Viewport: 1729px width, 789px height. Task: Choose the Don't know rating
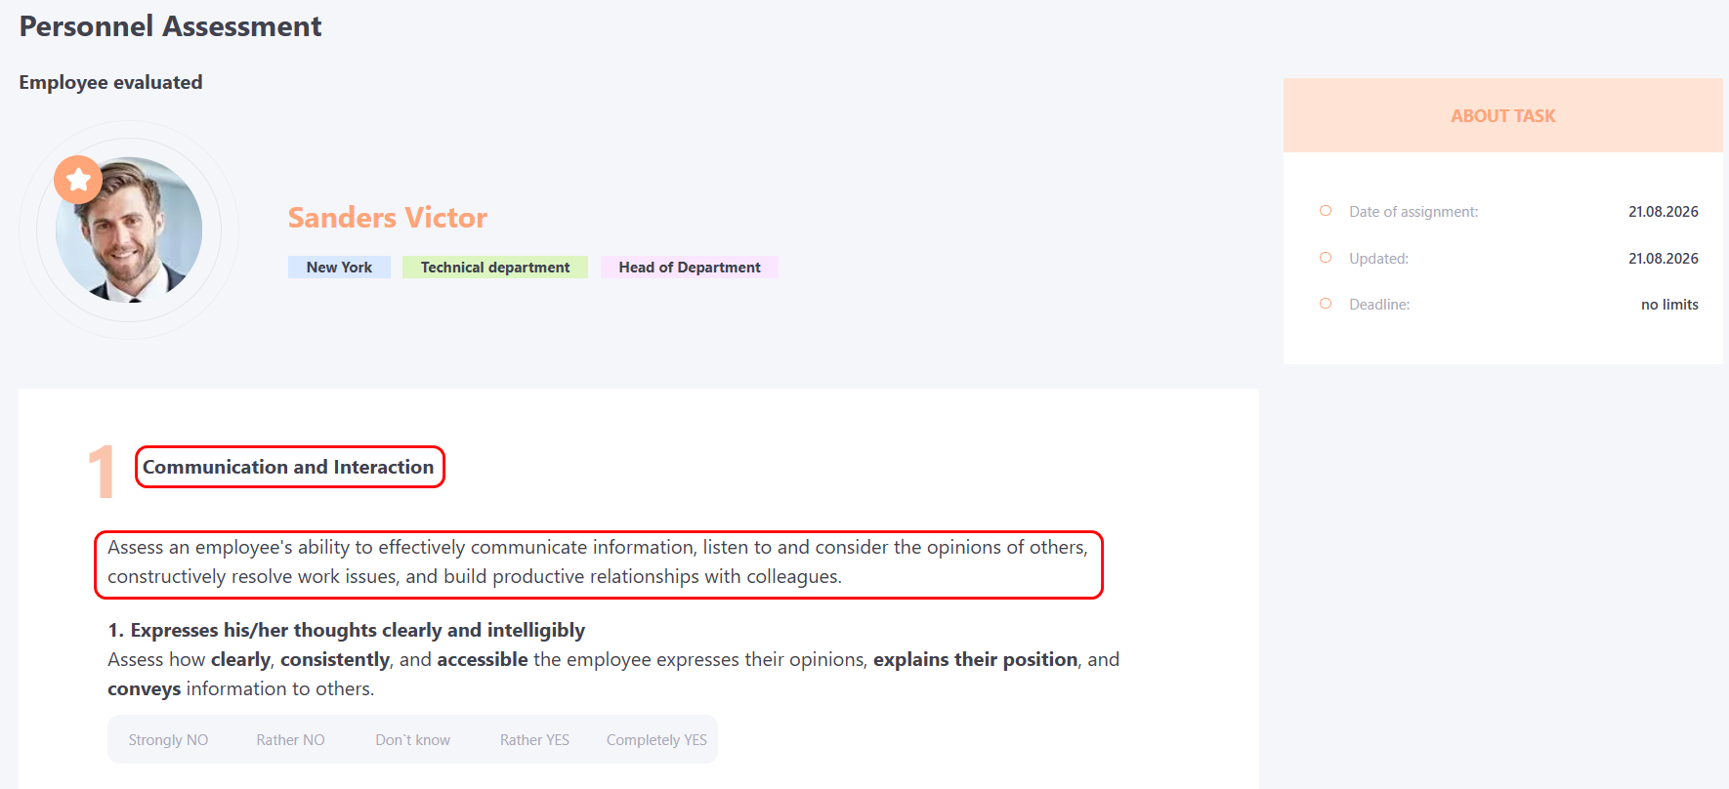(x=412, y=740)
